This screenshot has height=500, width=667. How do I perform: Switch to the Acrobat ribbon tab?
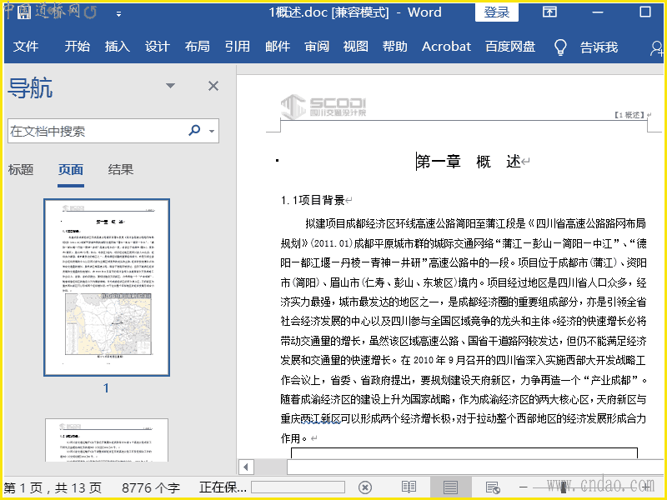446,46
